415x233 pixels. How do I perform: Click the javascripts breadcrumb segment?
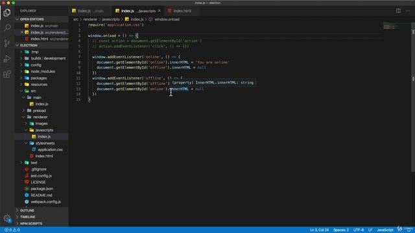(x=111, y=19)
